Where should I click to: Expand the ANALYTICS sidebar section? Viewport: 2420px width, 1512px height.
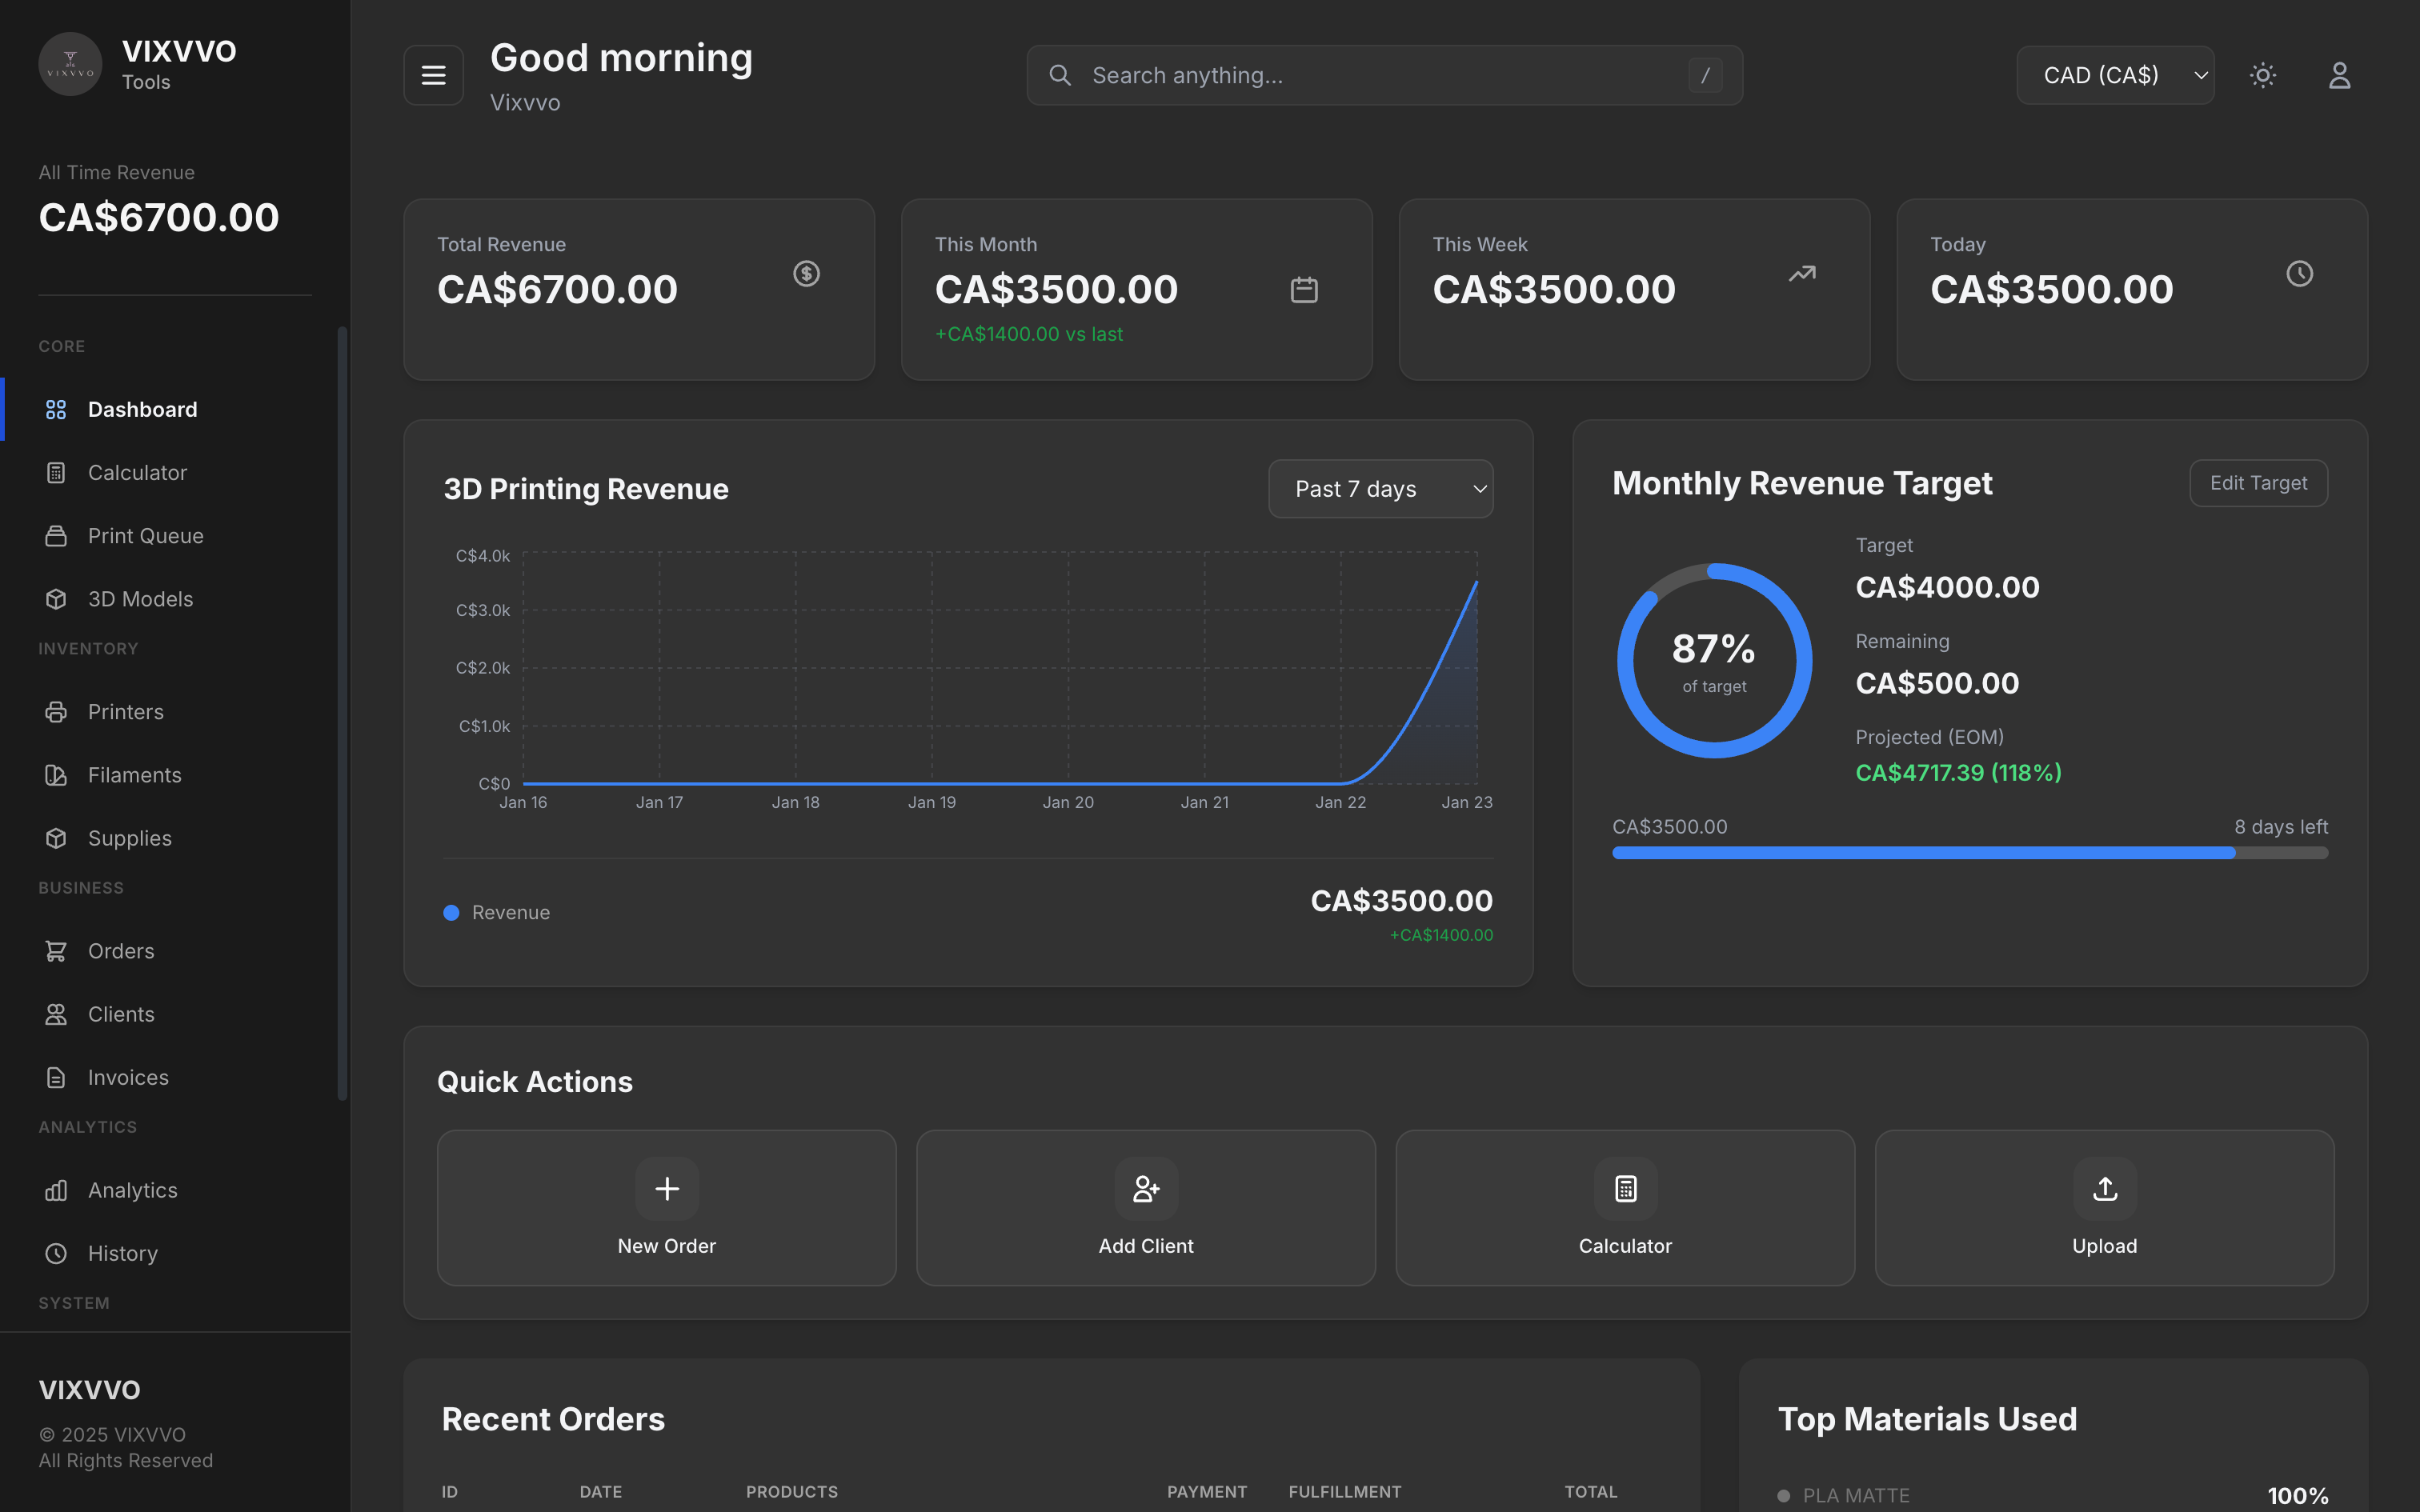click(87, 1126)
